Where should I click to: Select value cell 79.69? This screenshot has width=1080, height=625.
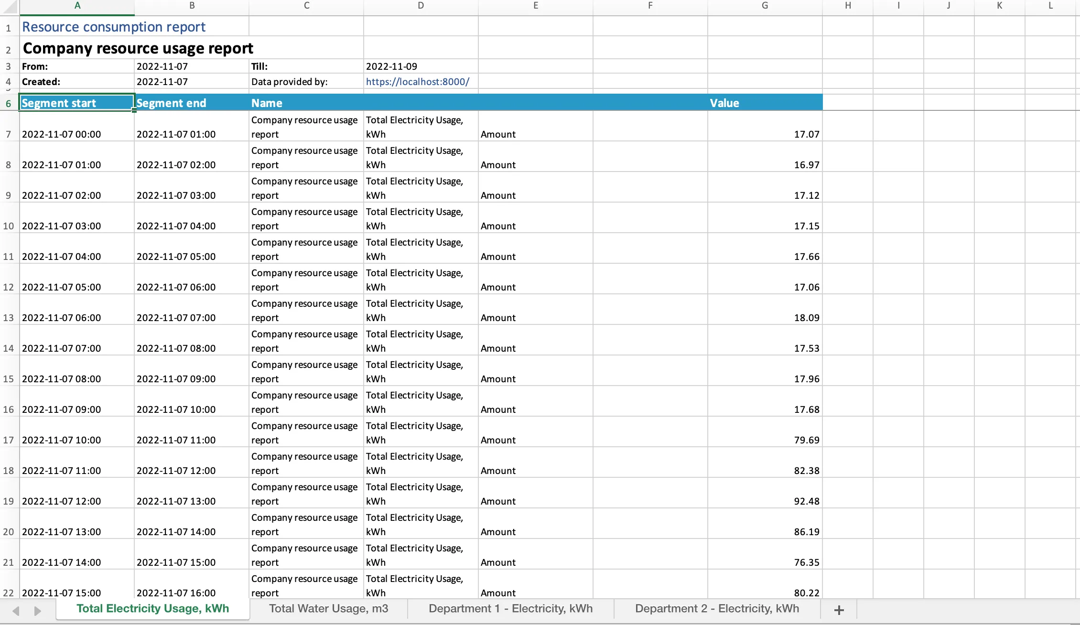click(765, 432)
